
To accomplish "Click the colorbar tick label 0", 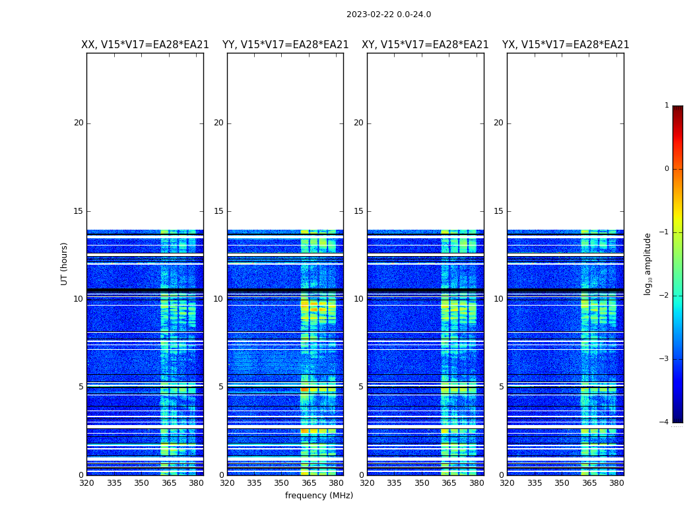I will [667, 169].
